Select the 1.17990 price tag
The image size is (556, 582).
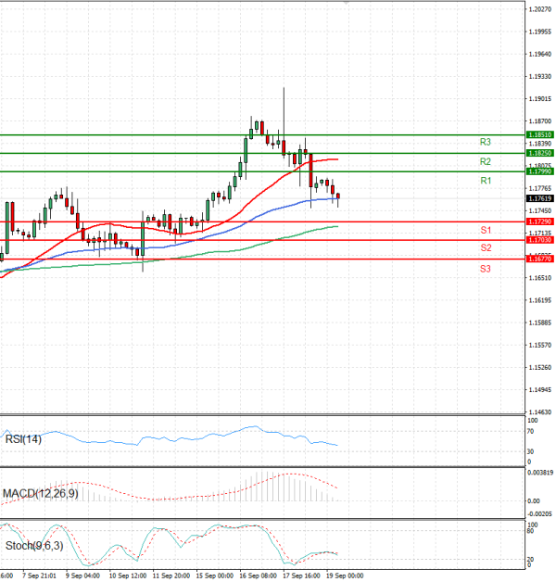click(x=540, y=171)
